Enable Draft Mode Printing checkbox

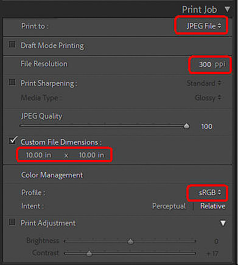click(12, 44)
